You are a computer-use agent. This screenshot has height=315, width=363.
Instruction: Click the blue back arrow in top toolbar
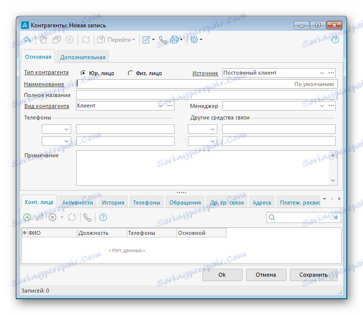[x=27, y=40]
